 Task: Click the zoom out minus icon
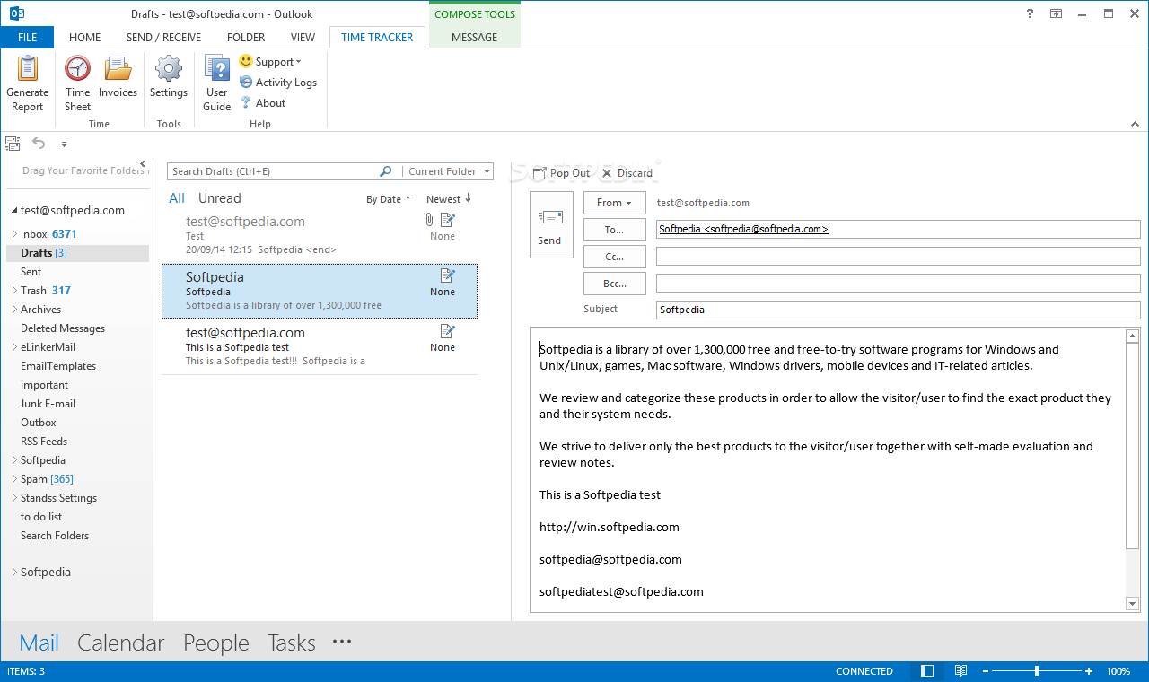click(985, 671)
